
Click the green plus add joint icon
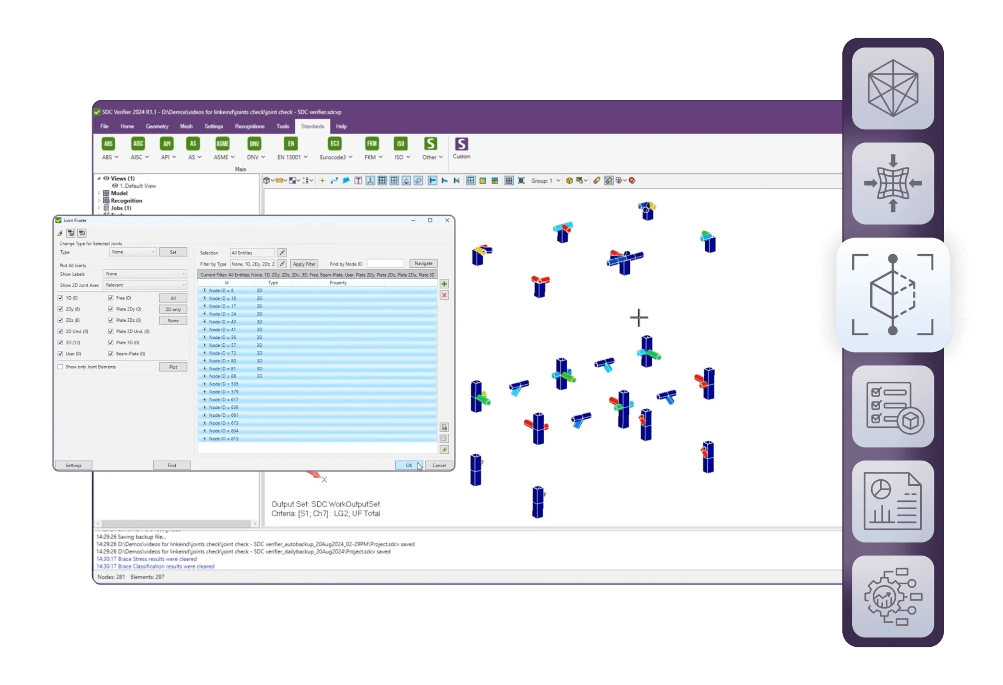coord(444,284)
